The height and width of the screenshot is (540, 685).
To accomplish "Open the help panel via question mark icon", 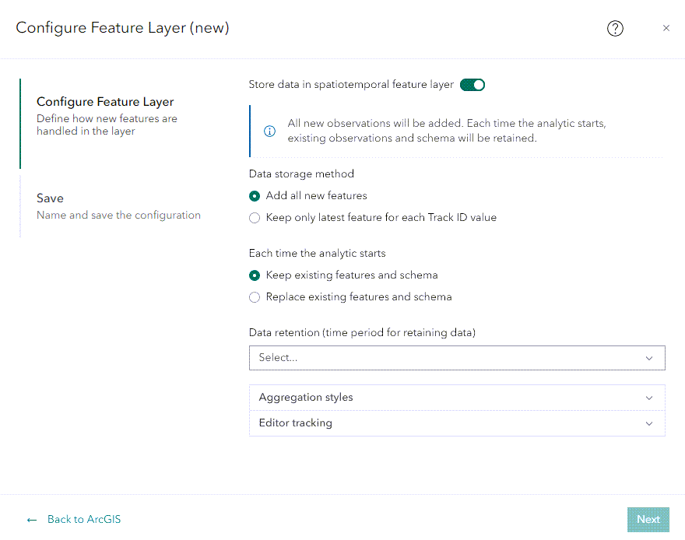I will point(615,28).
